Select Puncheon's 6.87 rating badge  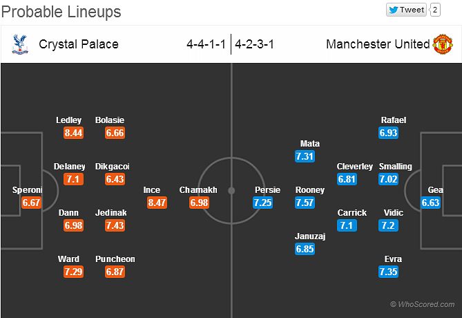(115, 272)
